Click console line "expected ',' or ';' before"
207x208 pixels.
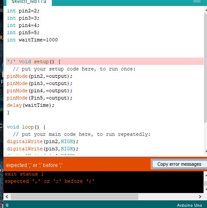pyautogui.click(x=49, y=181)
